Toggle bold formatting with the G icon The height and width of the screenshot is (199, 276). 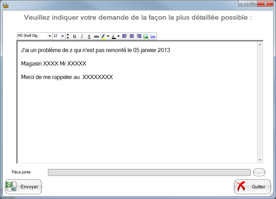coord(75,36)
